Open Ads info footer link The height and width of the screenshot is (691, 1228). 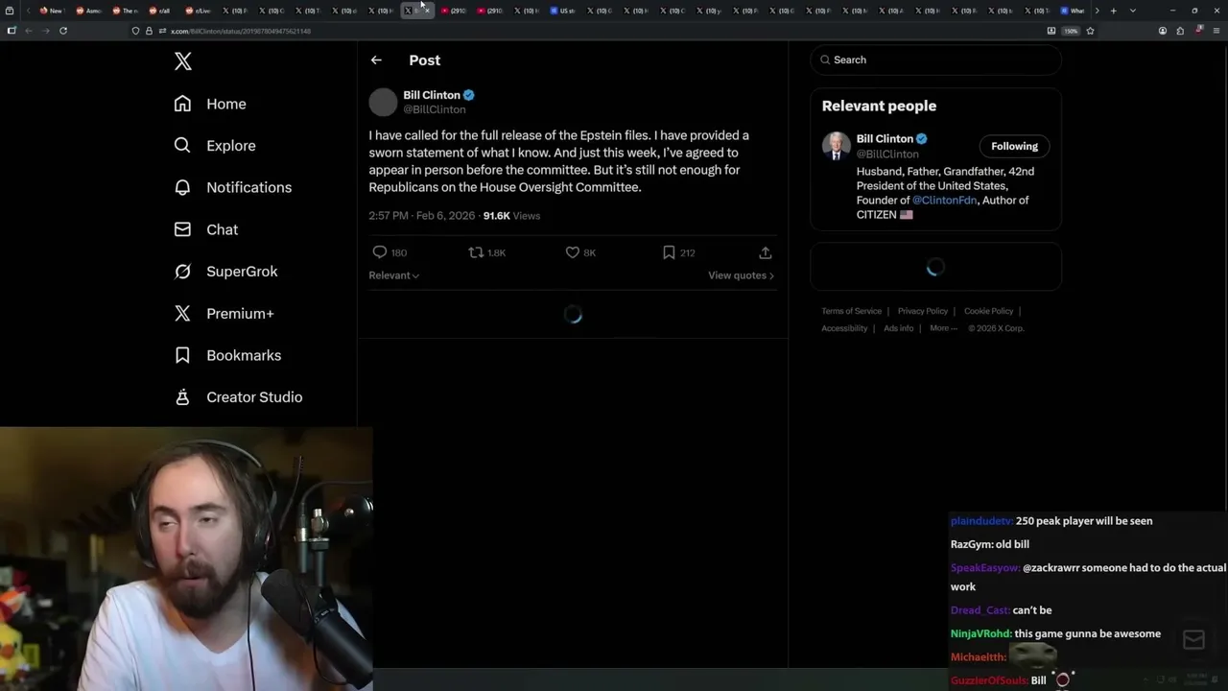point(899,328)
